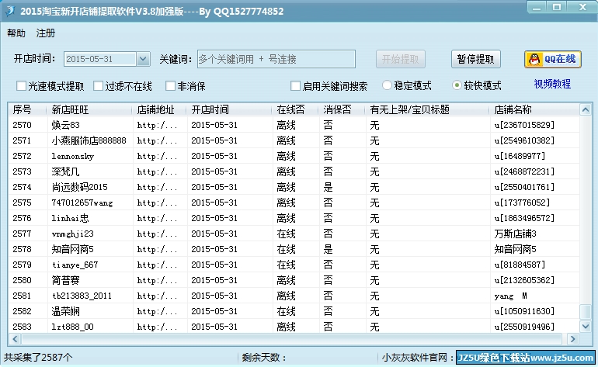Expand the 开店时间 date dropdown

coord(143,59)
